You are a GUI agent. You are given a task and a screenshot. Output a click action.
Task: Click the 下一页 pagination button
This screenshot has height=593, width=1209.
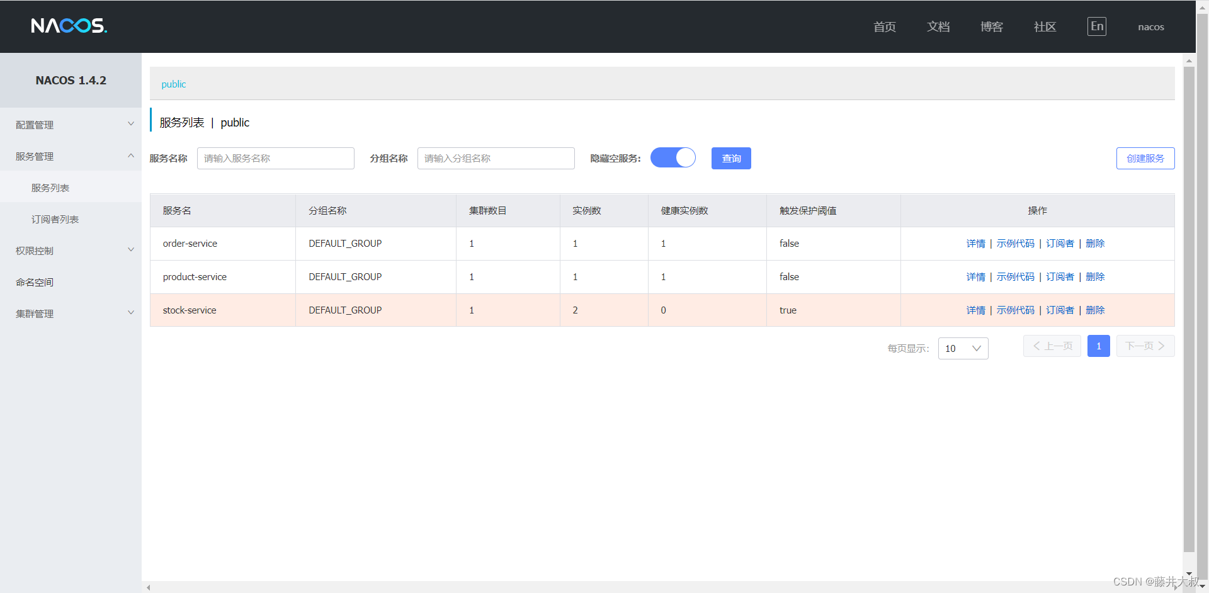(1145, 346)
